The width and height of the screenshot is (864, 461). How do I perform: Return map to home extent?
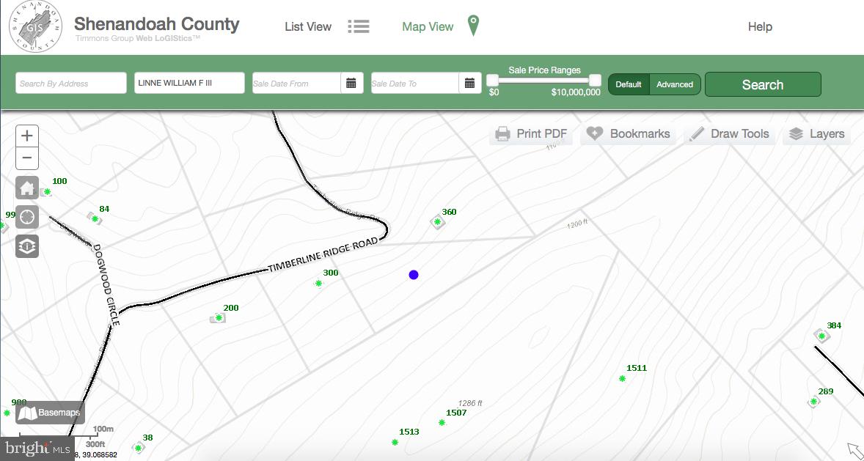click(27, 188)
